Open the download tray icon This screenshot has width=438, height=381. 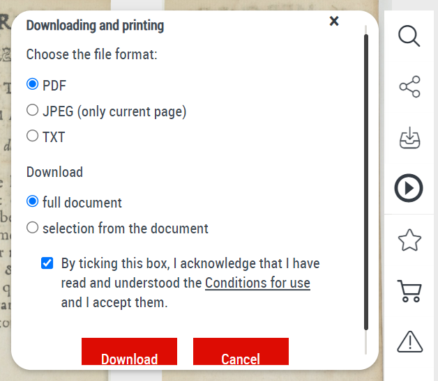[x=409, y=138]
